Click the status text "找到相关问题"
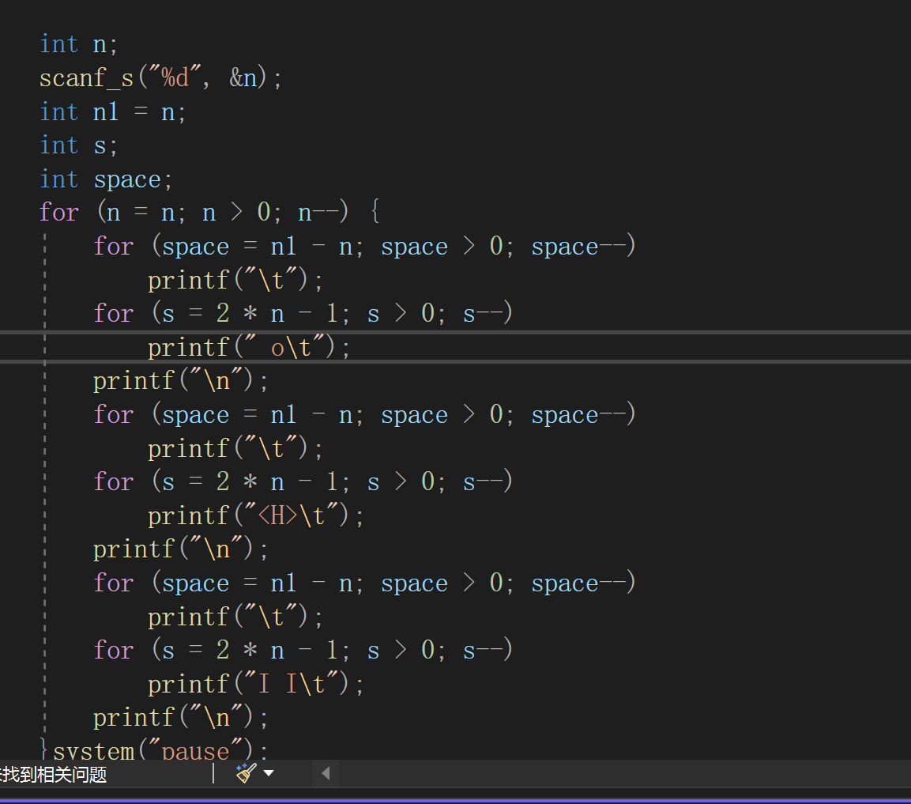911x804 pixels. click(54, 774)
